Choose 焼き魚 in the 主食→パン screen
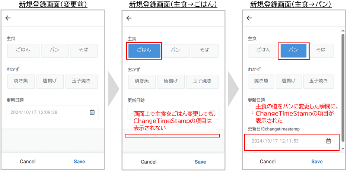This screenshot has height=171, width=347. [x=261, y=82]
